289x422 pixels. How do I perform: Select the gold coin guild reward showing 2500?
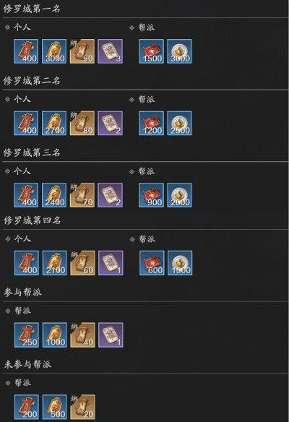click(179, 124)
